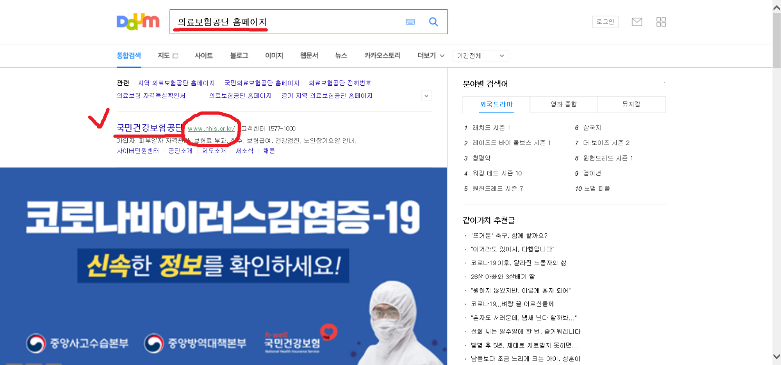
Task: Open the 국민건강보험공단 result title
Action: [x=150, y=128]
